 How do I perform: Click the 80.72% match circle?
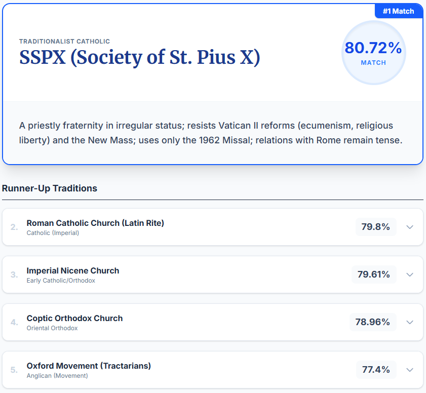pyautogui.click(x=373, y=53)
